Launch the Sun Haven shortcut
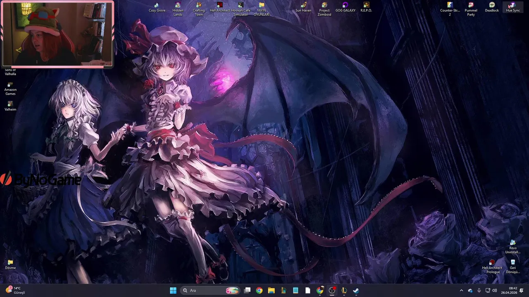 pyautogui.click(x=303, y=7)
